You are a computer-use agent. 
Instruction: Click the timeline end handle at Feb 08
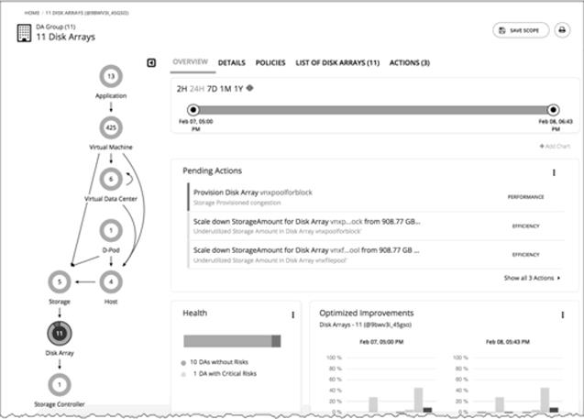[x=553, y=110]
